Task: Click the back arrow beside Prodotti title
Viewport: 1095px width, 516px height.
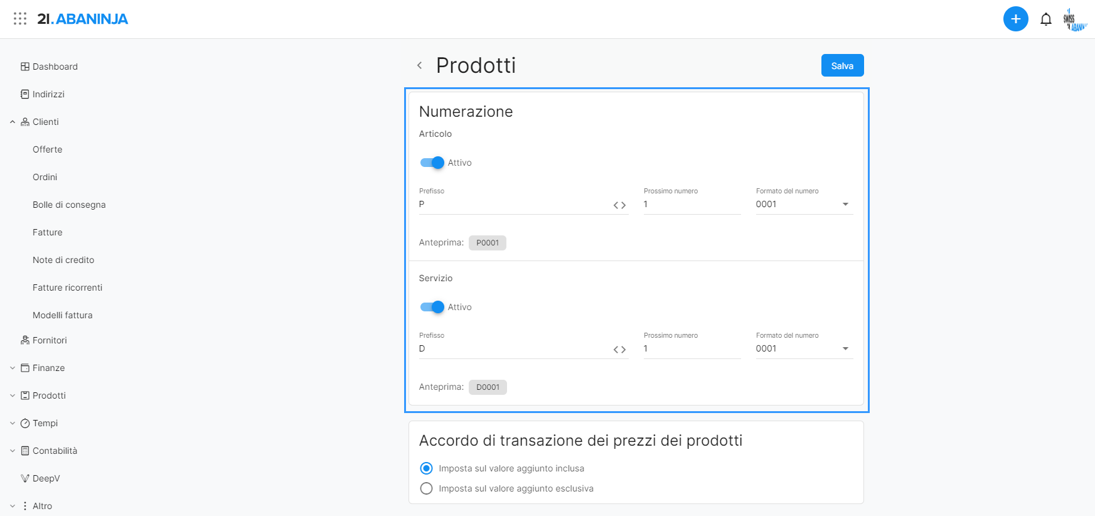Action: point(420,65)
